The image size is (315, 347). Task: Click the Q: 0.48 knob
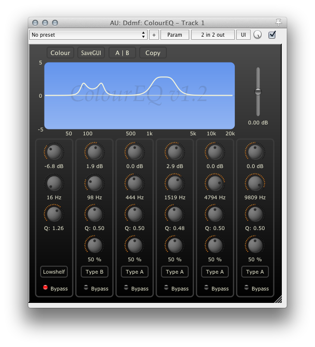175,214
